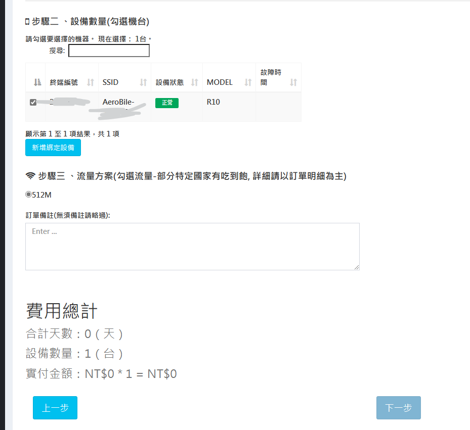Image resolution: width=470 pixels, height=430 pixels.
Task: Sort by 故障時間 column arrows
Action: click(293, 82)
